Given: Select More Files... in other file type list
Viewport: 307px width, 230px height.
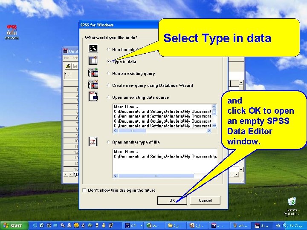Looking at the screenshot, I should pos(126,152).
